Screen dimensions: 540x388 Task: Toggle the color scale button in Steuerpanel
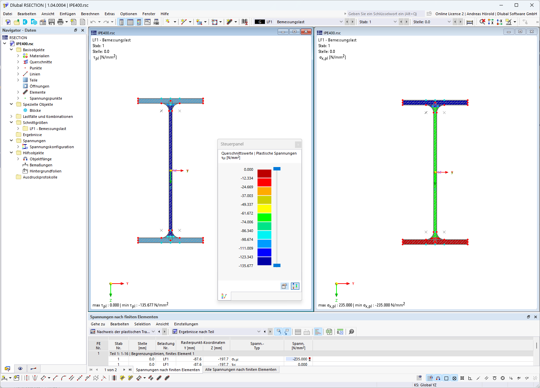[x=295, y=286]
